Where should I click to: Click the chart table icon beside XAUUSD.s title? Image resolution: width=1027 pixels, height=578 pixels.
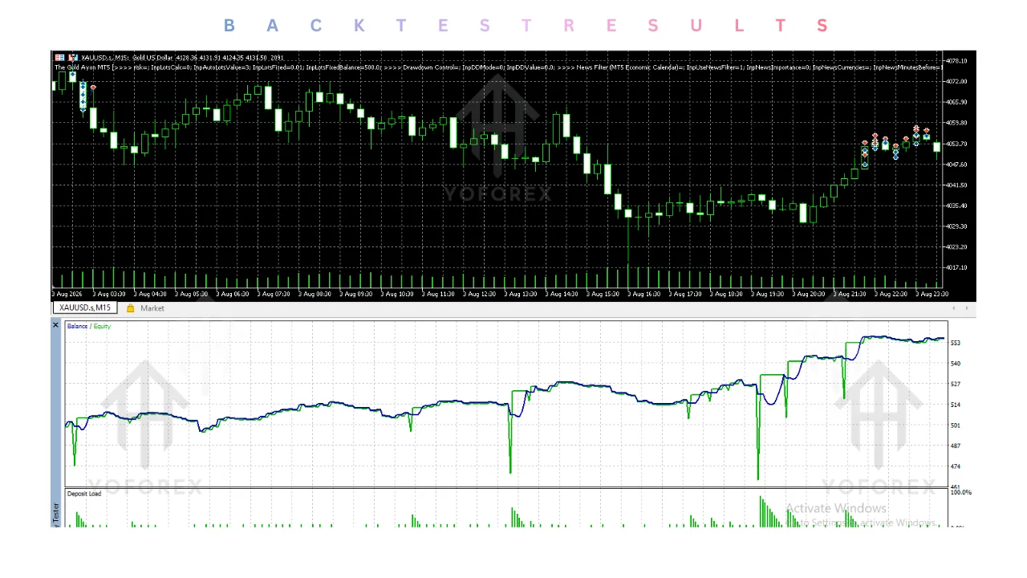[x=59, y=58]
